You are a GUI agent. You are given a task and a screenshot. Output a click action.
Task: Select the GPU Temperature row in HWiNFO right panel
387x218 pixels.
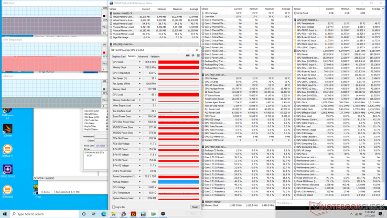coord(337,24)
